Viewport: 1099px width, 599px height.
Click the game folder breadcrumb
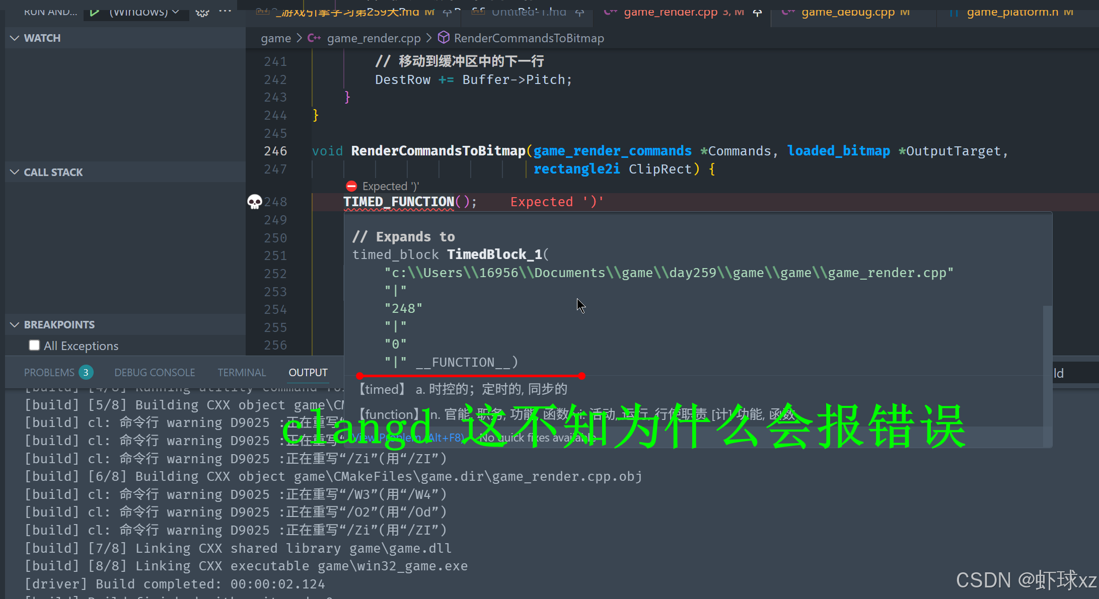(x=276, y=38)
